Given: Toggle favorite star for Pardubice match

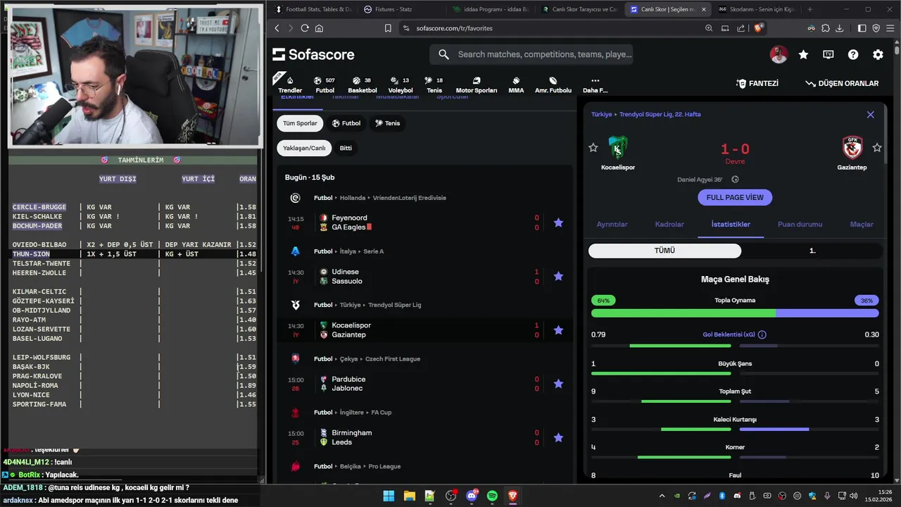Looking at the screenshot, I should pyautogui.click(x=558, y=384).
